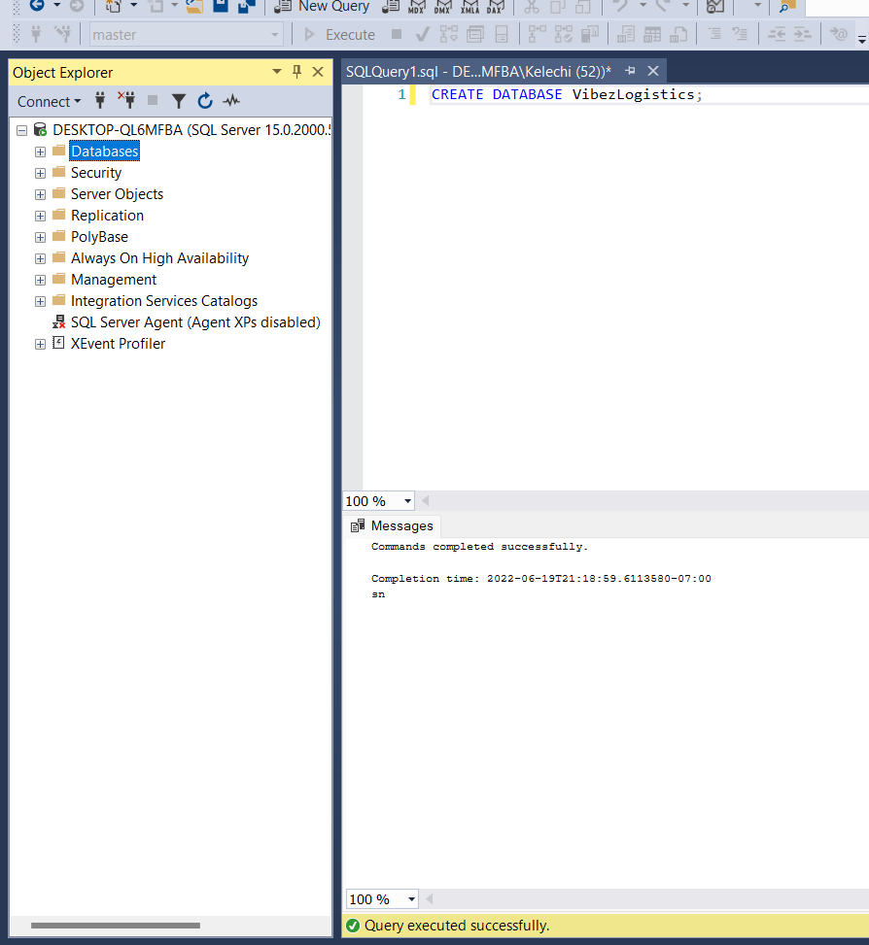Connect to a new server instance
This screenshot has width=869, height=945.
pyautogui.click(x=99, y=100)
